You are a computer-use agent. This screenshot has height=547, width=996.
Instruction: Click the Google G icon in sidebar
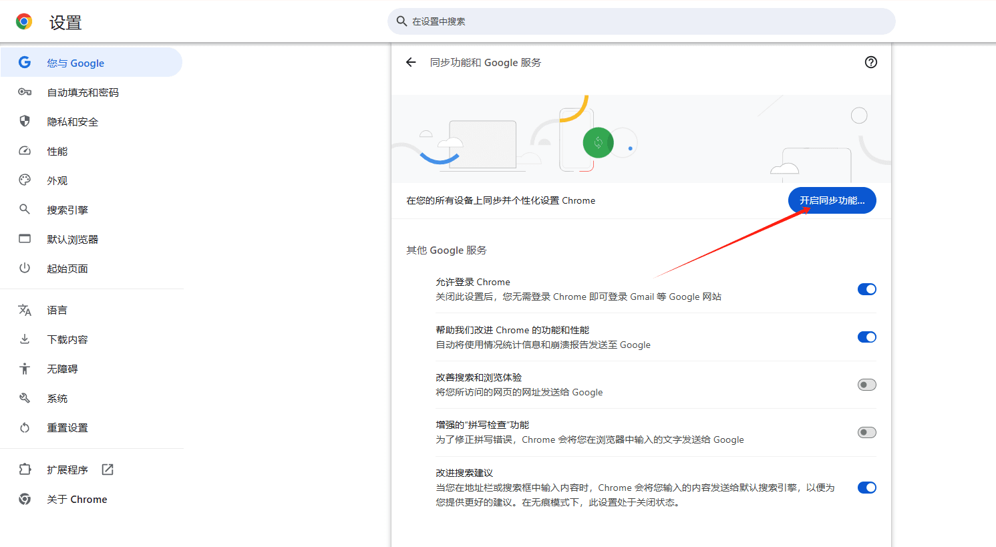25,62
